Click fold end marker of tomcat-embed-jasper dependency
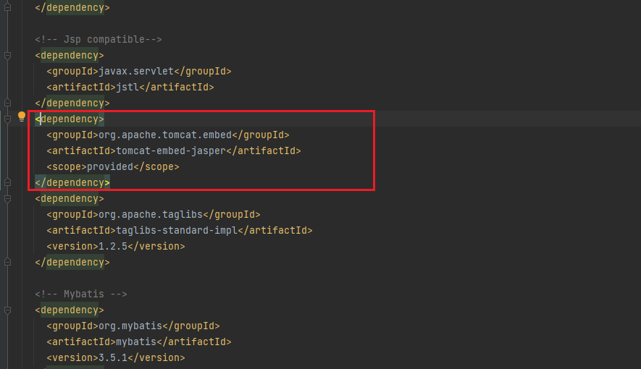The height and width of the screenshot is (369, 641). coord(7,182)
